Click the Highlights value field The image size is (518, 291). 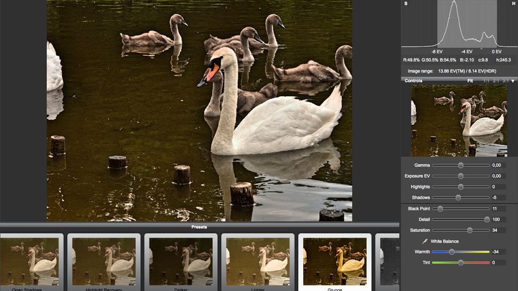(499, 187)
